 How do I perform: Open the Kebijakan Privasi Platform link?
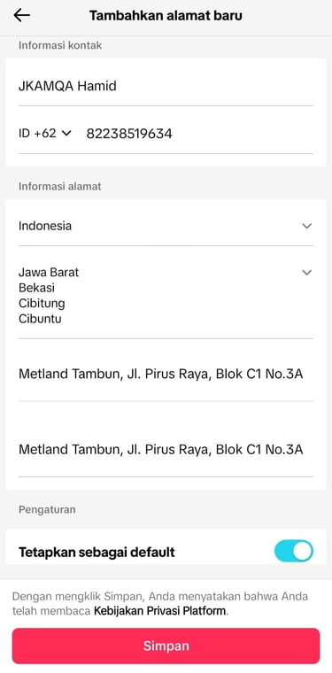[159, 611]
